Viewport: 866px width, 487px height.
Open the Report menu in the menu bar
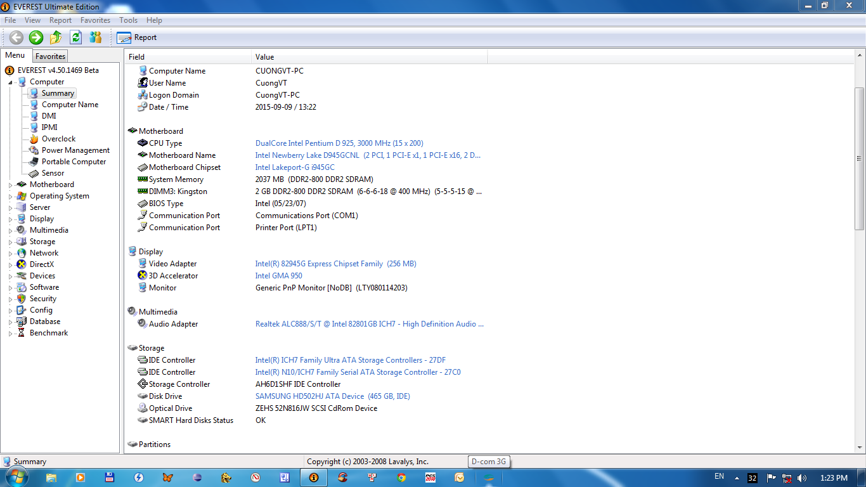61,20
